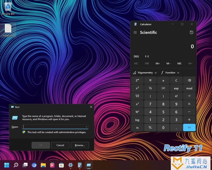This screenshot has height=170, width=212.
Task: Clear Calculator with C key
Action: [176, 80]
